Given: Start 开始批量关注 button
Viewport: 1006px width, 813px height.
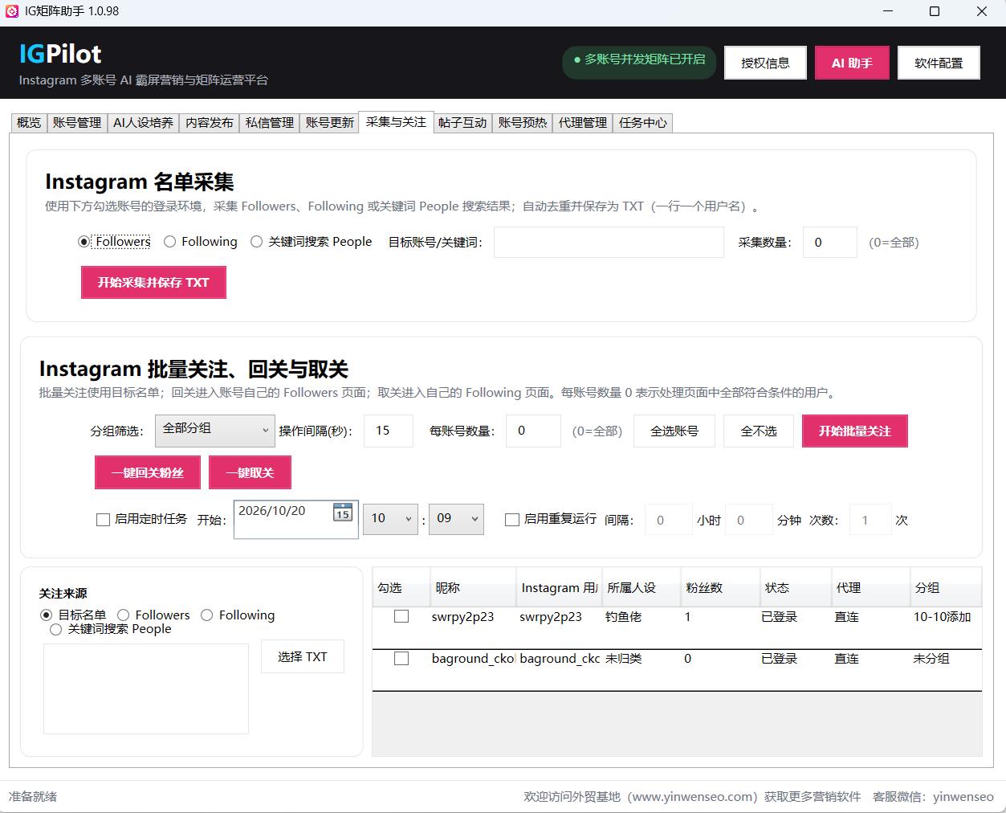Looking at the screenshot, I should (x=855, y=431).
